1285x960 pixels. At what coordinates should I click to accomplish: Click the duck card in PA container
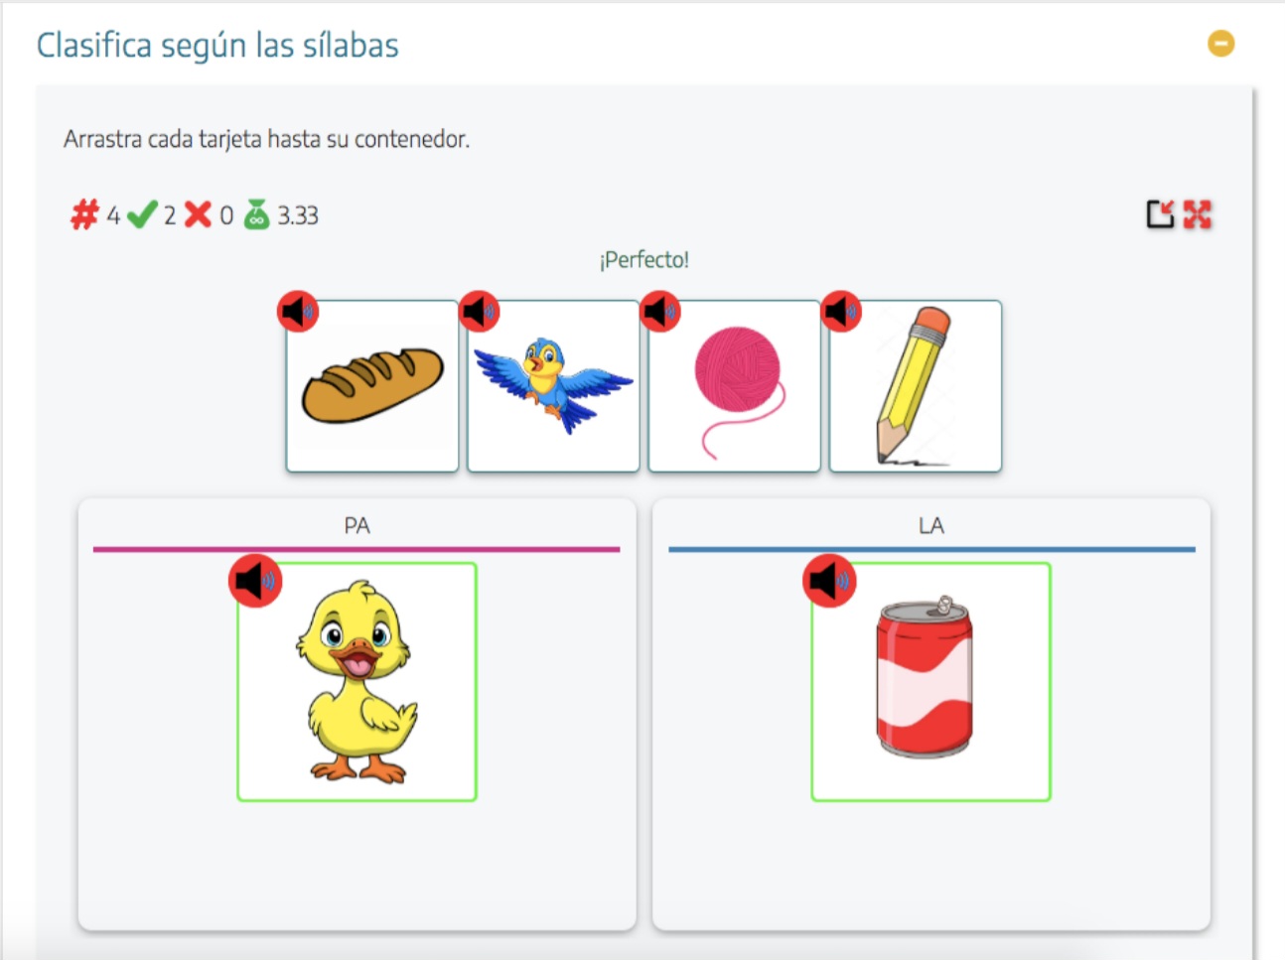point(357,685)
